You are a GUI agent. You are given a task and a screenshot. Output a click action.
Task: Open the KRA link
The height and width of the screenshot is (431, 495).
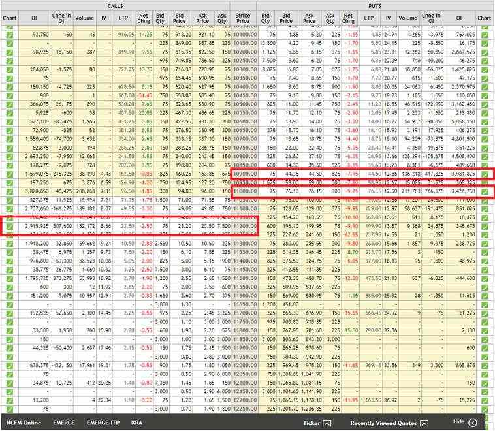pos(136,423)
